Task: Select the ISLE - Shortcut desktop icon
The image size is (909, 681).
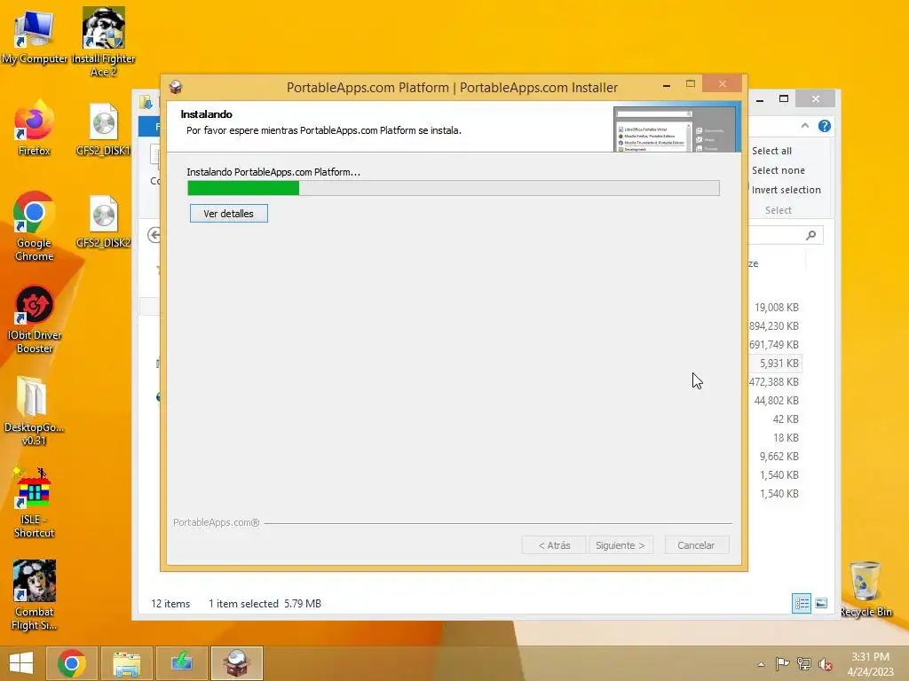Action: click(x=35, y=503)
